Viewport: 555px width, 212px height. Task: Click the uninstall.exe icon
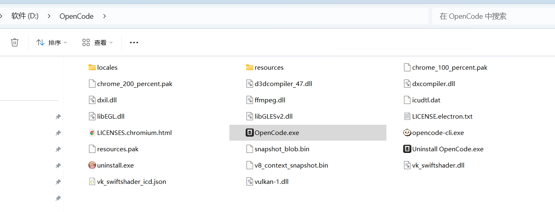92,165
